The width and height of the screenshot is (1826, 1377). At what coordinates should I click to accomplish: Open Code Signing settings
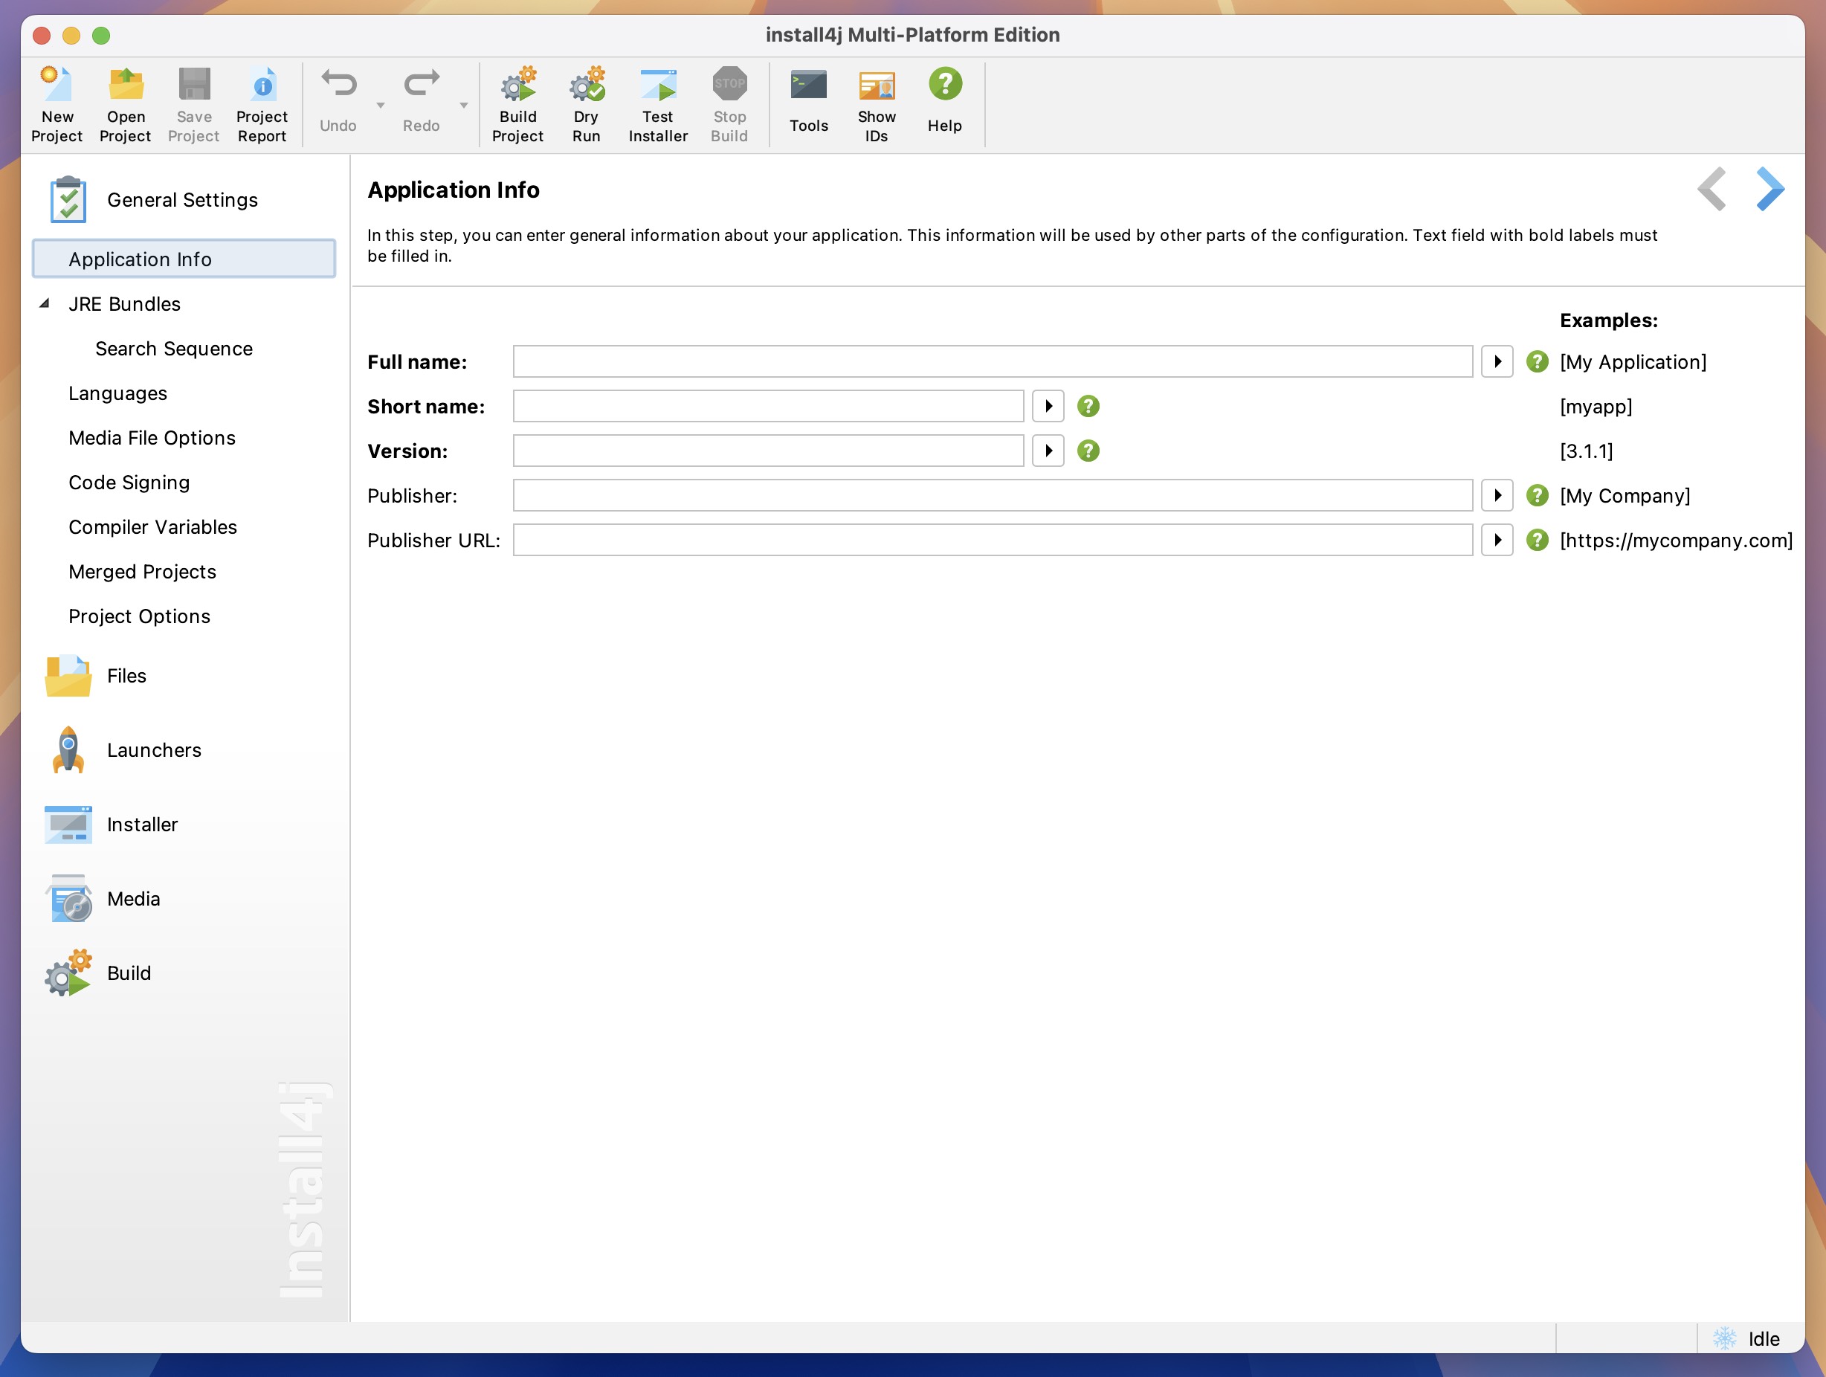point(129,482)
